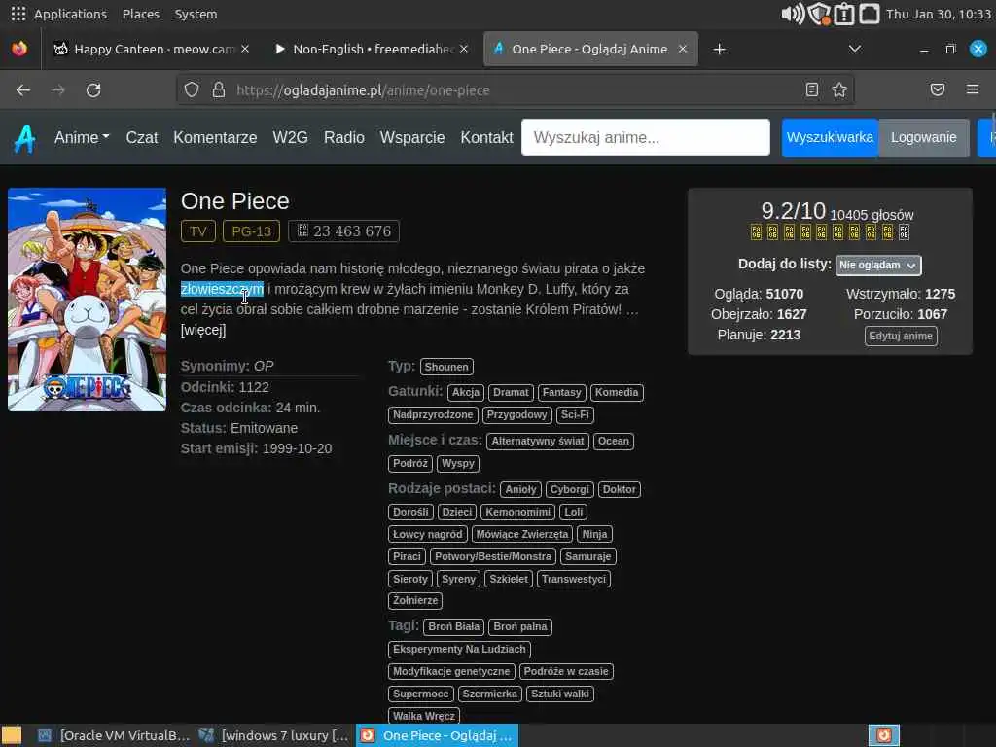Viewport: 996px width, 747px height.
Task: Click the Mówiące Zwierzęta tag
Action: [x=522, y=534]
